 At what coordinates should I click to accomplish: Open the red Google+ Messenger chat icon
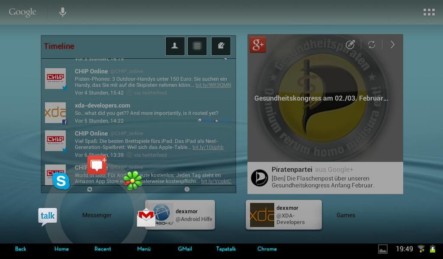97,165
